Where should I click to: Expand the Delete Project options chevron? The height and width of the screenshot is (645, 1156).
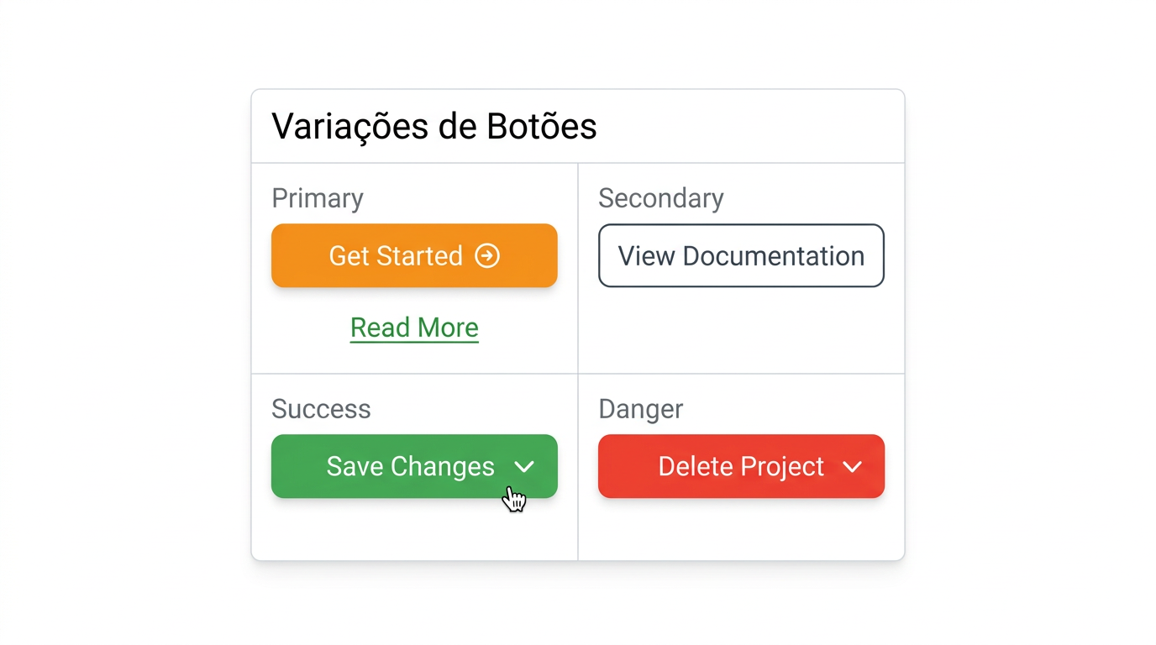click(853, 467)
